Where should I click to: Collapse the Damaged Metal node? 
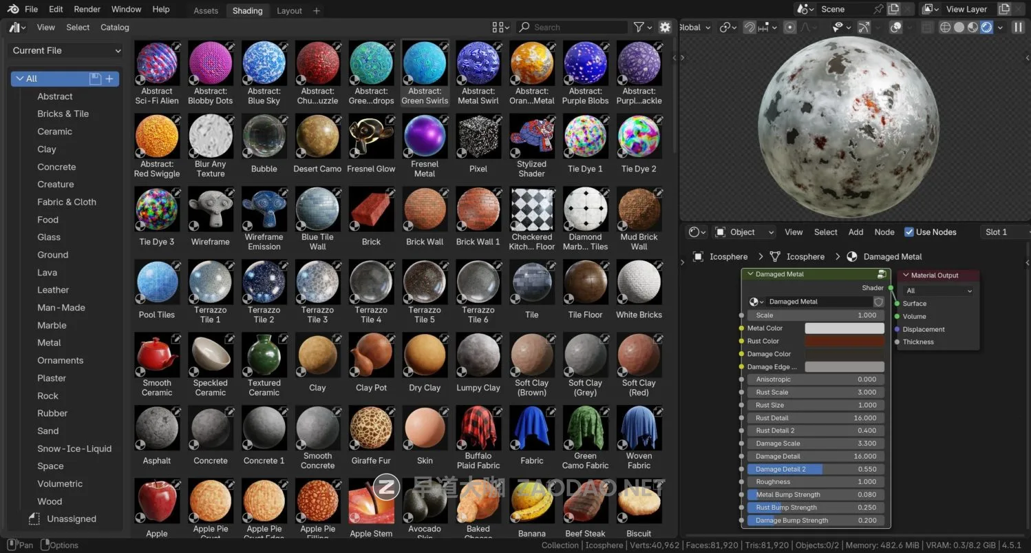click(750, 274)
